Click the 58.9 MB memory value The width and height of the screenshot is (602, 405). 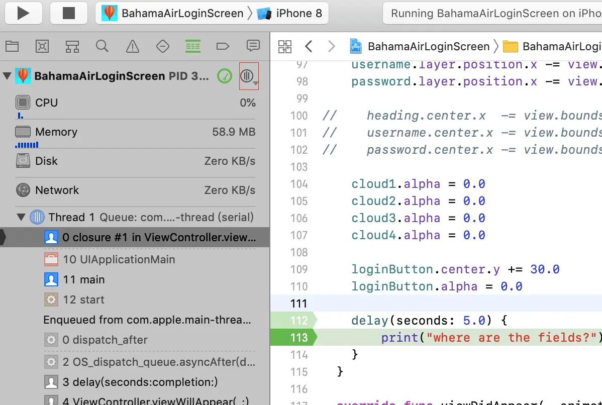click(234, 132)
